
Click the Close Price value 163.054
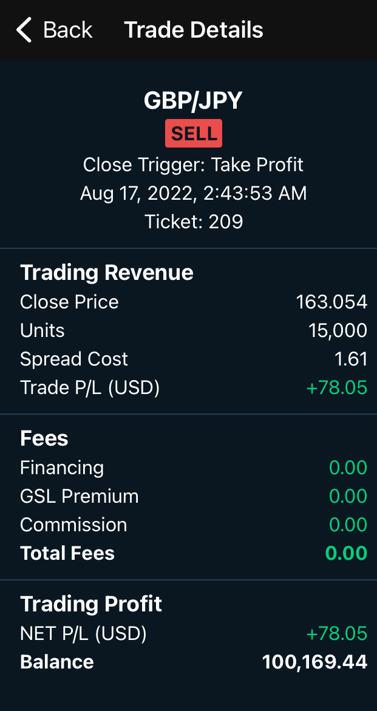coord(331,302)
